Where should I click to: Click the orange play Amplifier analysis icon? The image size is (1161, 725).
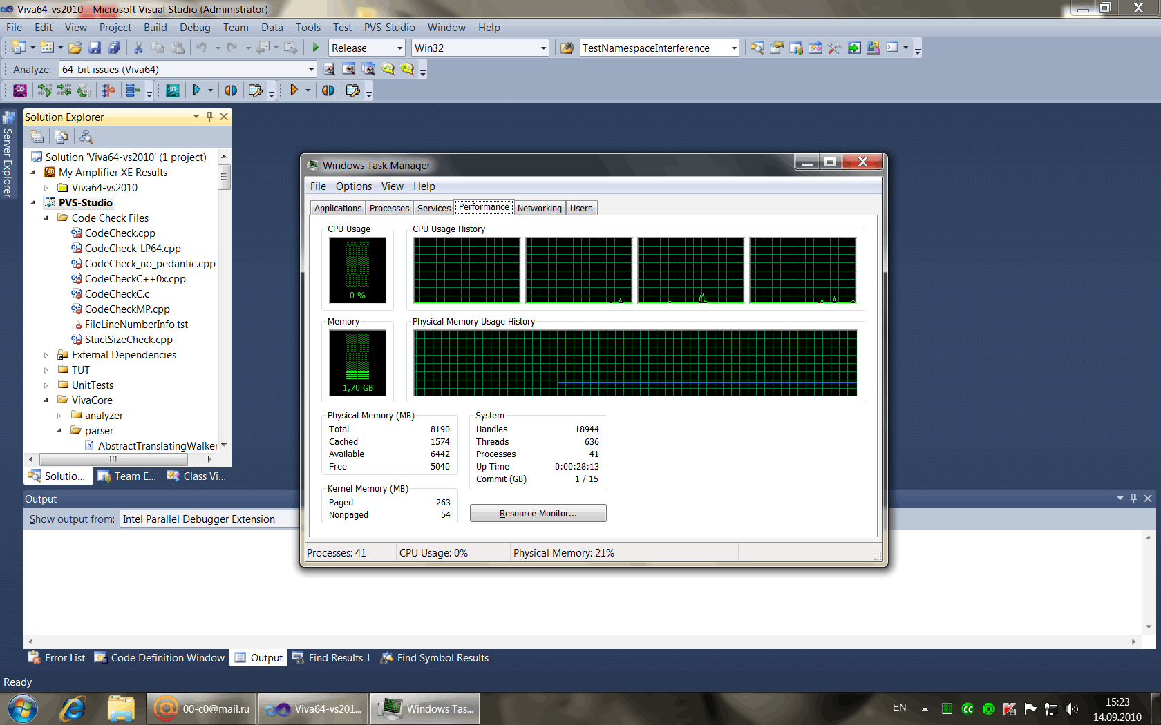tap(294, 90)
